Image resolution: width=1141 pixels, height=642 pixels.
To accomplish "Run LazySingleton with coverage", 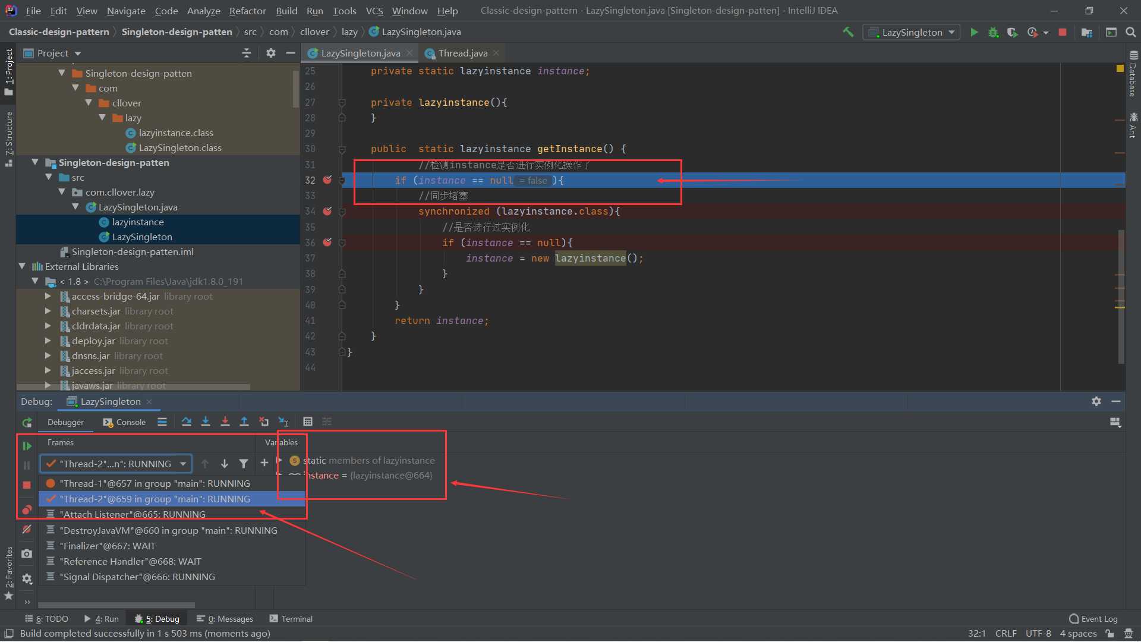I will 1012,32.
